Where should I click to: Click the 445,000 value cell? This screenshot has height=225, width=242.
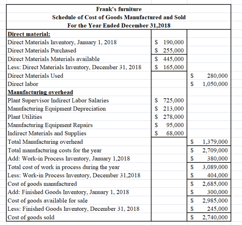169,59
